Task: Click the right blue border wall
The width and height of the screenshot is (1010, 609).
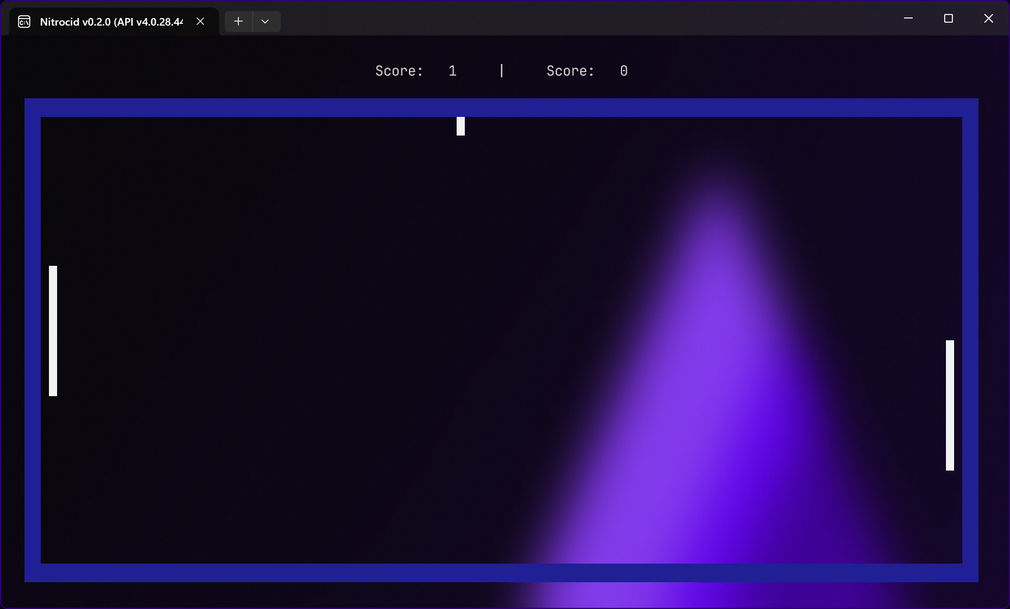Action: click(970, 340)
